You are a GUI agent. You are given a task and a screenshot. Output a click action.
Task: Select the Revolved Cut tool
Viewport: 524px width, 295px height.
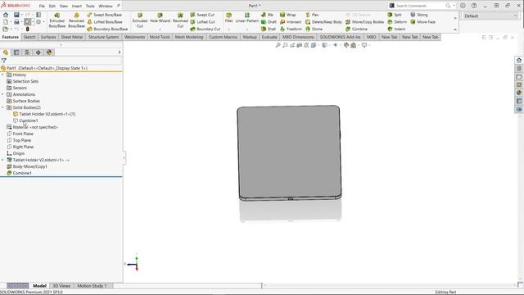tap(180, 20)
